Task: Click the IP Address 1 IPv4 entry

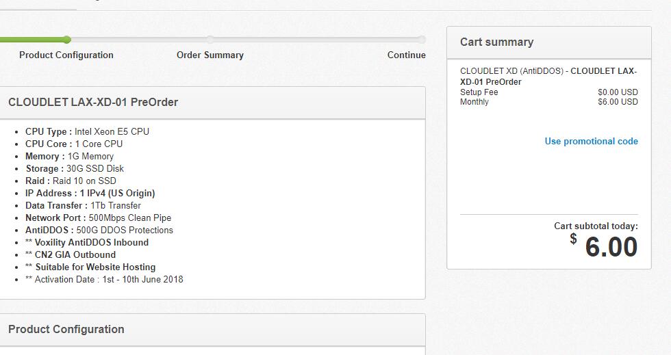Action: click(x=90, y=194)
